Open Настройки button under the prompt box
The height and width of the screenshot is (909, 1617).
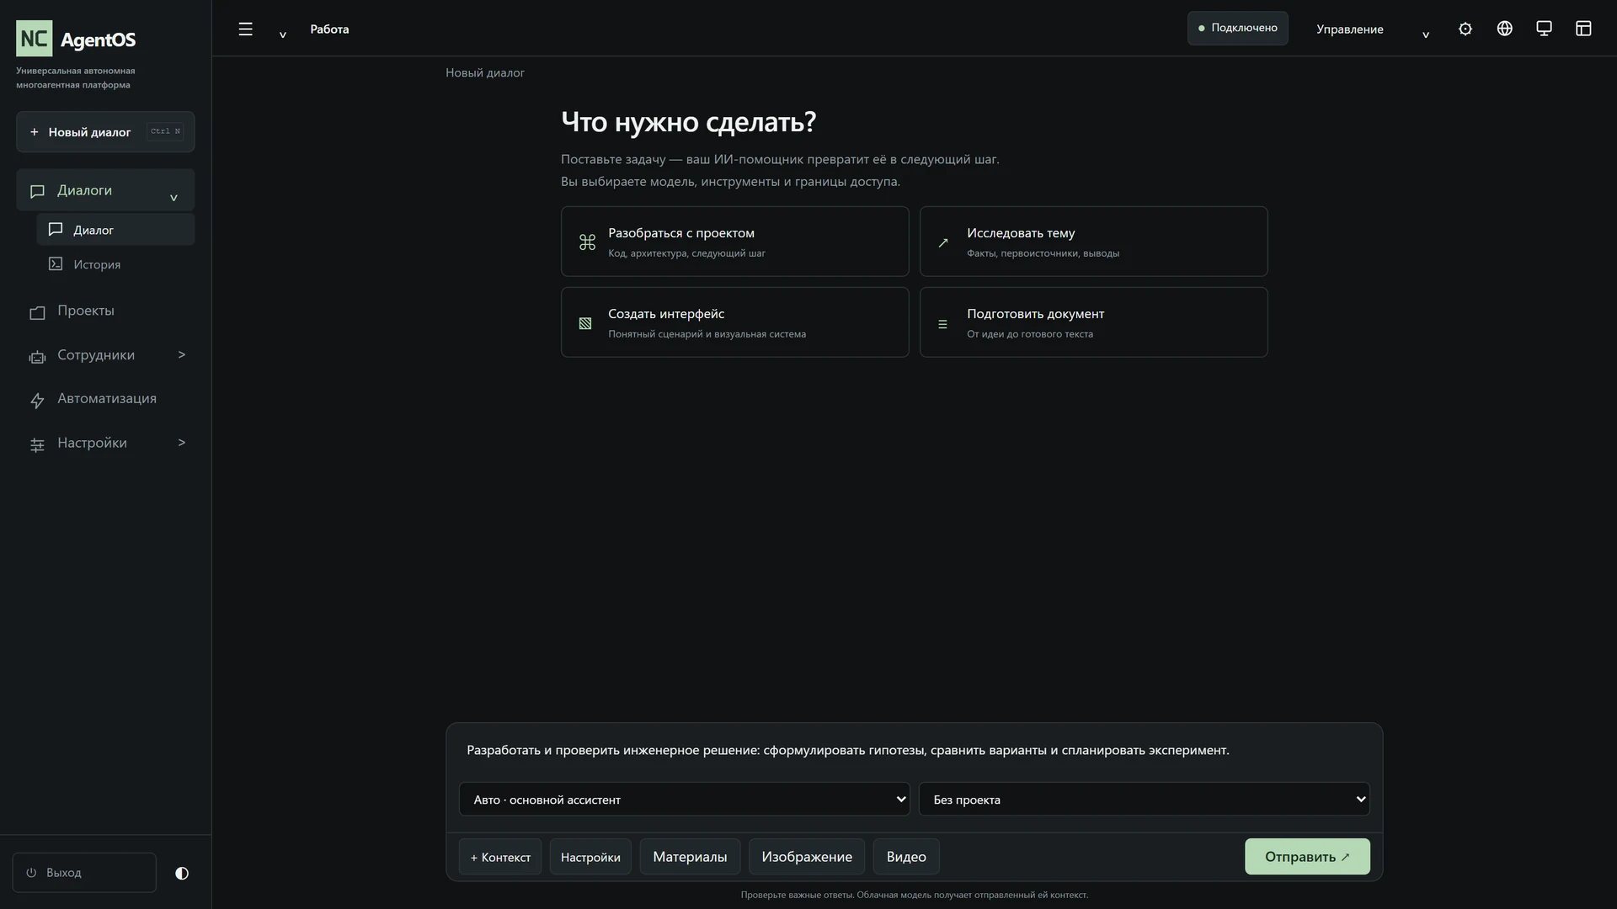[590, 857]
